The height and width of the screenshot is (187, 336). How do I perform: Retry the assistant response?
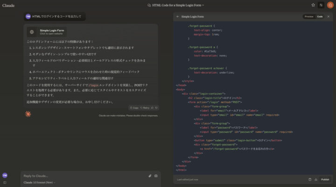coord(145,108)
